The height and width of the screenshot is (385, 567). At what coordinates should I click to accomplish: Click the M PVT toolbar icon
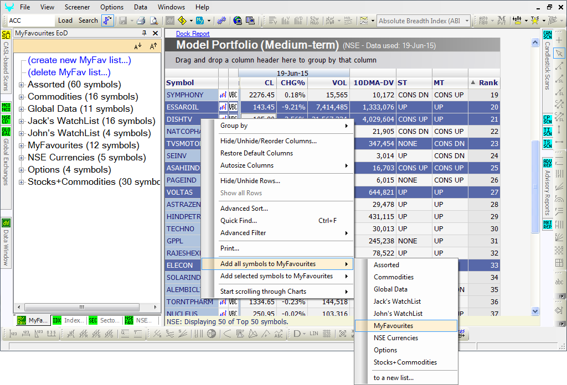[502, 20]
